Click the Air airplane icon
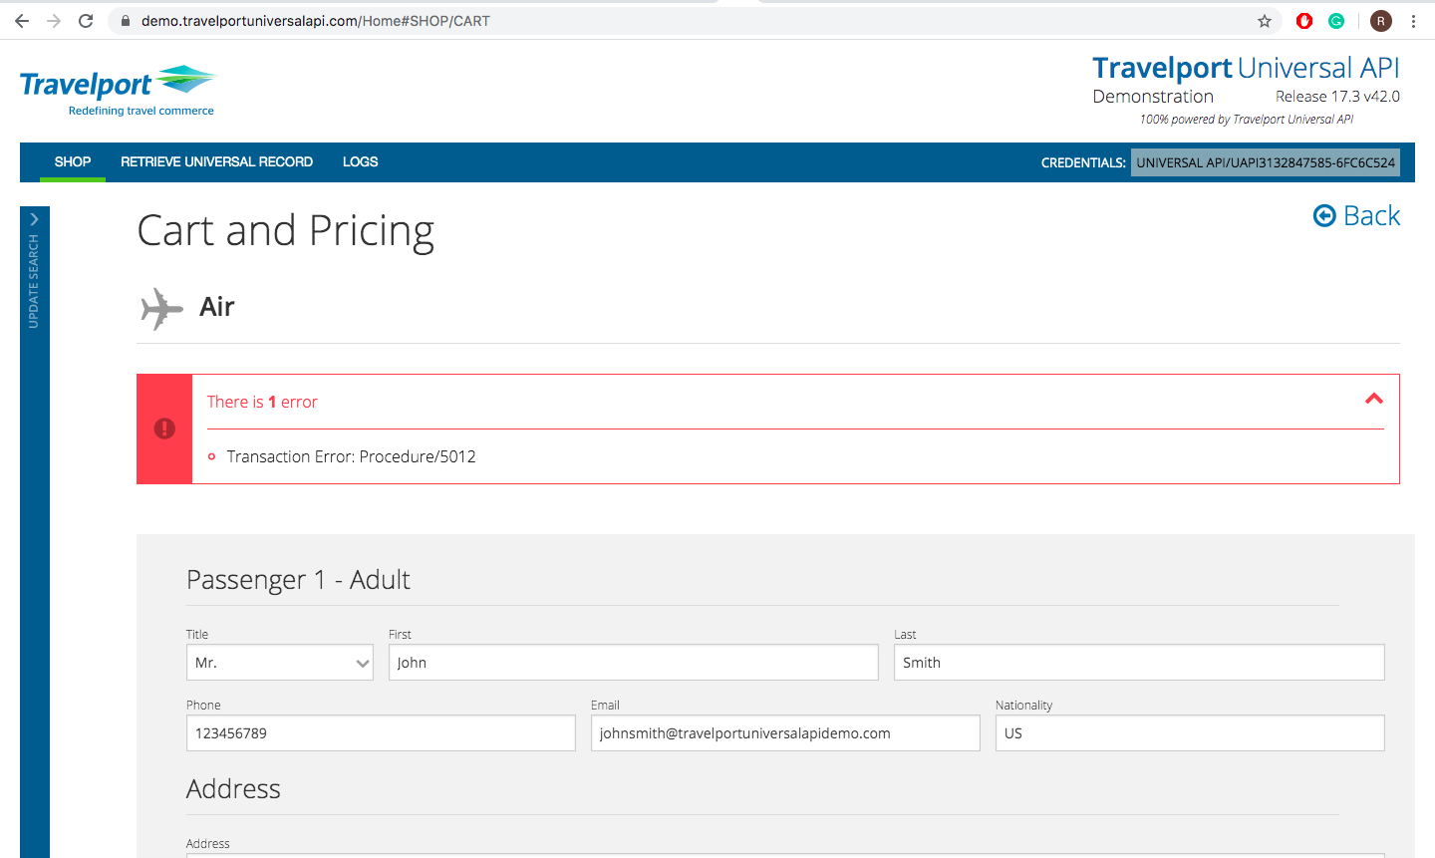 [160, 307]
